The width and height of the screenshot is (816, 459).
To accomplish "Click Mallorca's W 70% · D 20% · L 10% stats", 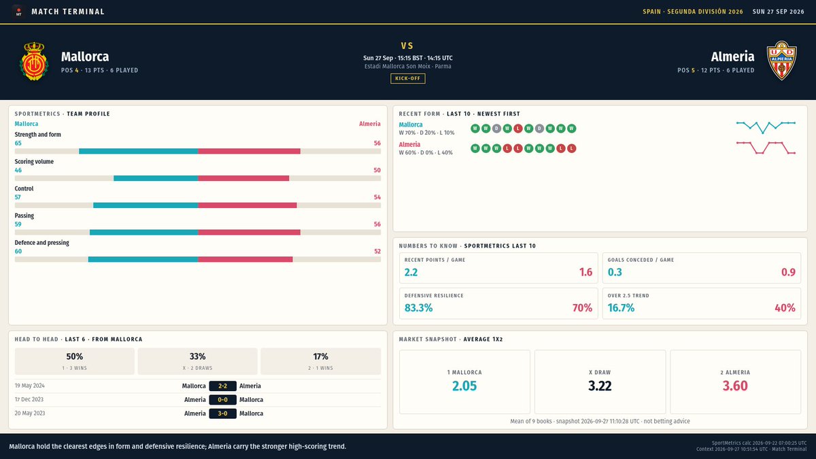I will 426,133.
